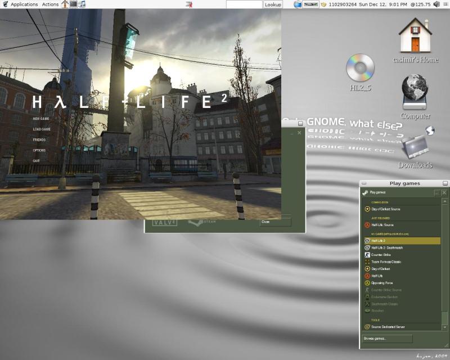The image size is (450, 360).
Task: Open the HL2_5 disc icon
Action: (x=361, y=73)
